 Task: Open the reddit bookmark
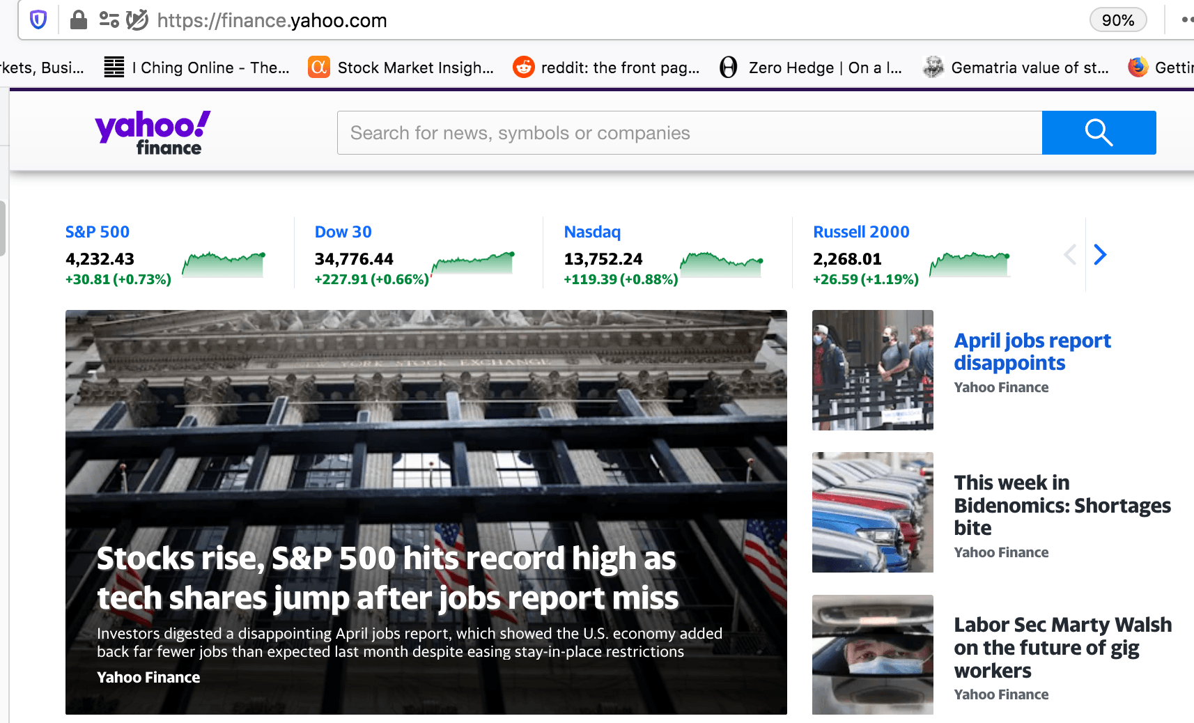pyautogui.click(x=607, y=68)
